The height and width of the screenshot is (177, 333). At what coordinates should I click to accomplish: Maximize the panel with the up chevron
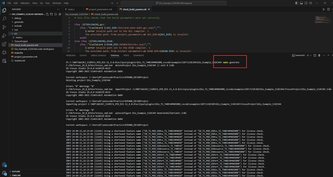[328, 55]
